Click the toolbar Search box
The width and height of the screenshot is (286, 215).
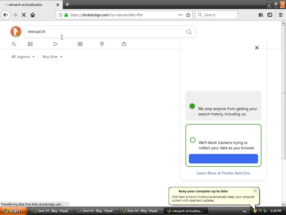(x=216, y=15)
